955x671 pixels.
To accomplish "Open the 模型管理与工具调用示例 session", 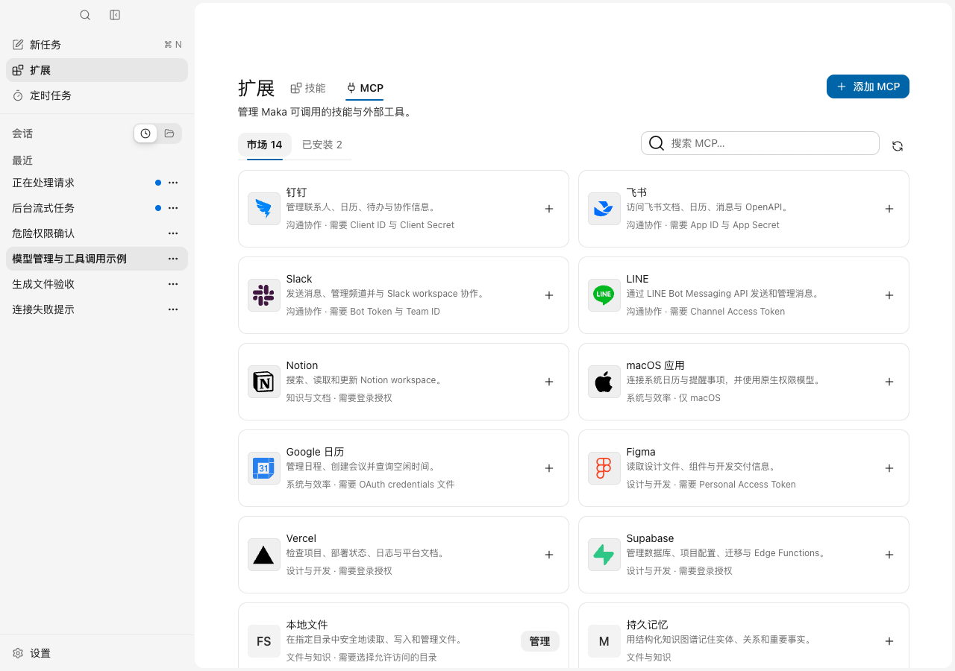I will pyautogui.click(x=69, y=259).
